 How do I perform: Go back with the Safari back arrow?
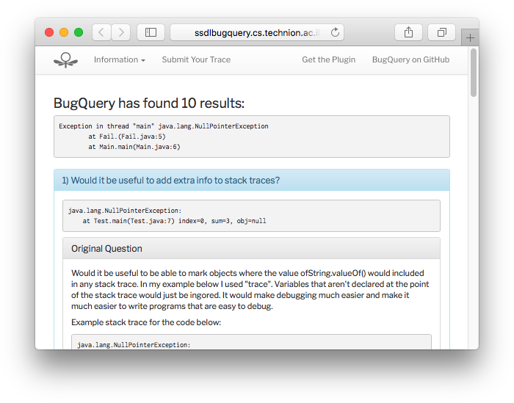[x=101, y=32]
